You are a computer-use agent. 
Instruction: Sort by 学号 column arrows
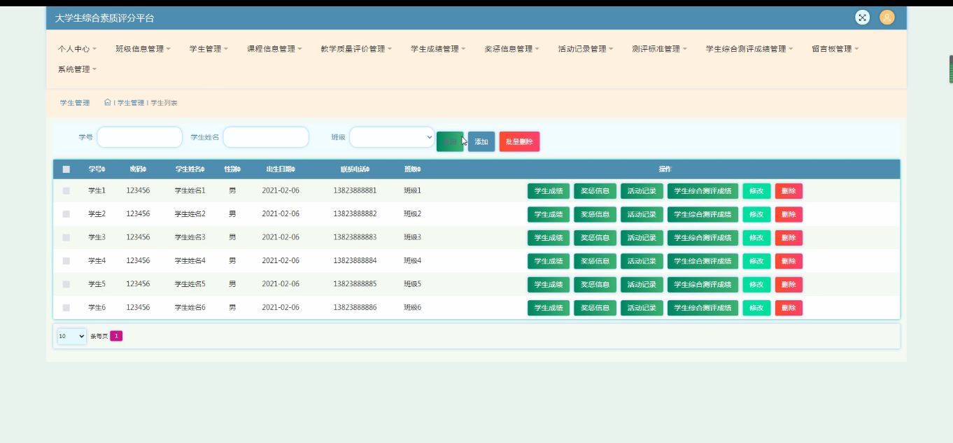tap(104, 169)
